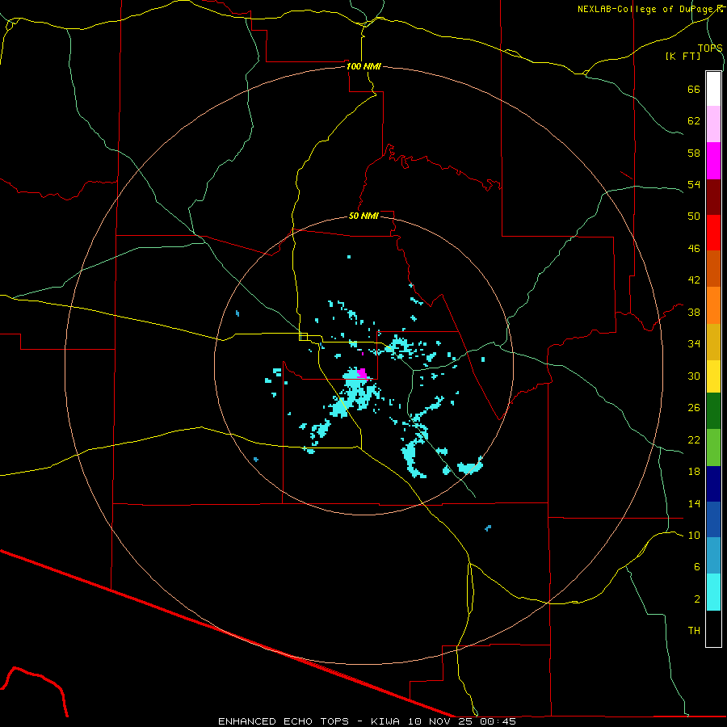
Task: Click the yellow 30 K FT legend swatch
Action: pos(713,376)
